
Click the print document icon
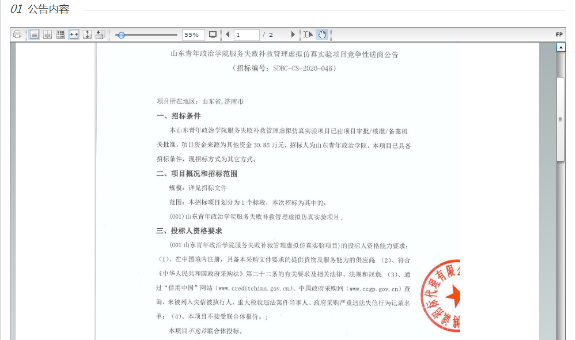(17, 35)
